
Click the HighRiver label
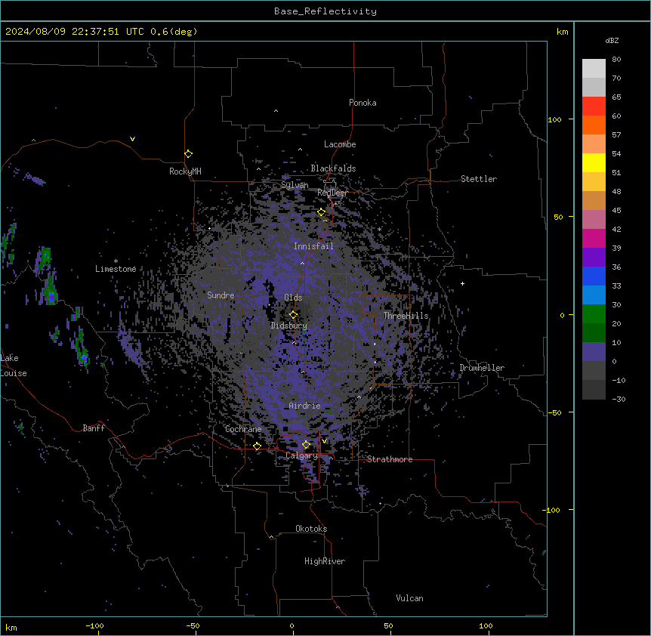click(325, 561)
